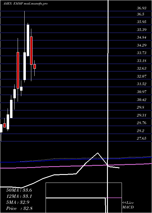Screen dimensions: 152x213
Task: Select the 32.63 price level
Action: click(x=142, y=68)
